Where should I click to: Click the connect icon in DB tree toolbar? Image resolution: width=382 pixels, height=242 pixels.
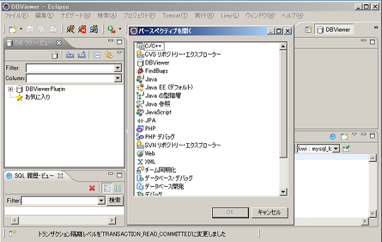[70, 55]
